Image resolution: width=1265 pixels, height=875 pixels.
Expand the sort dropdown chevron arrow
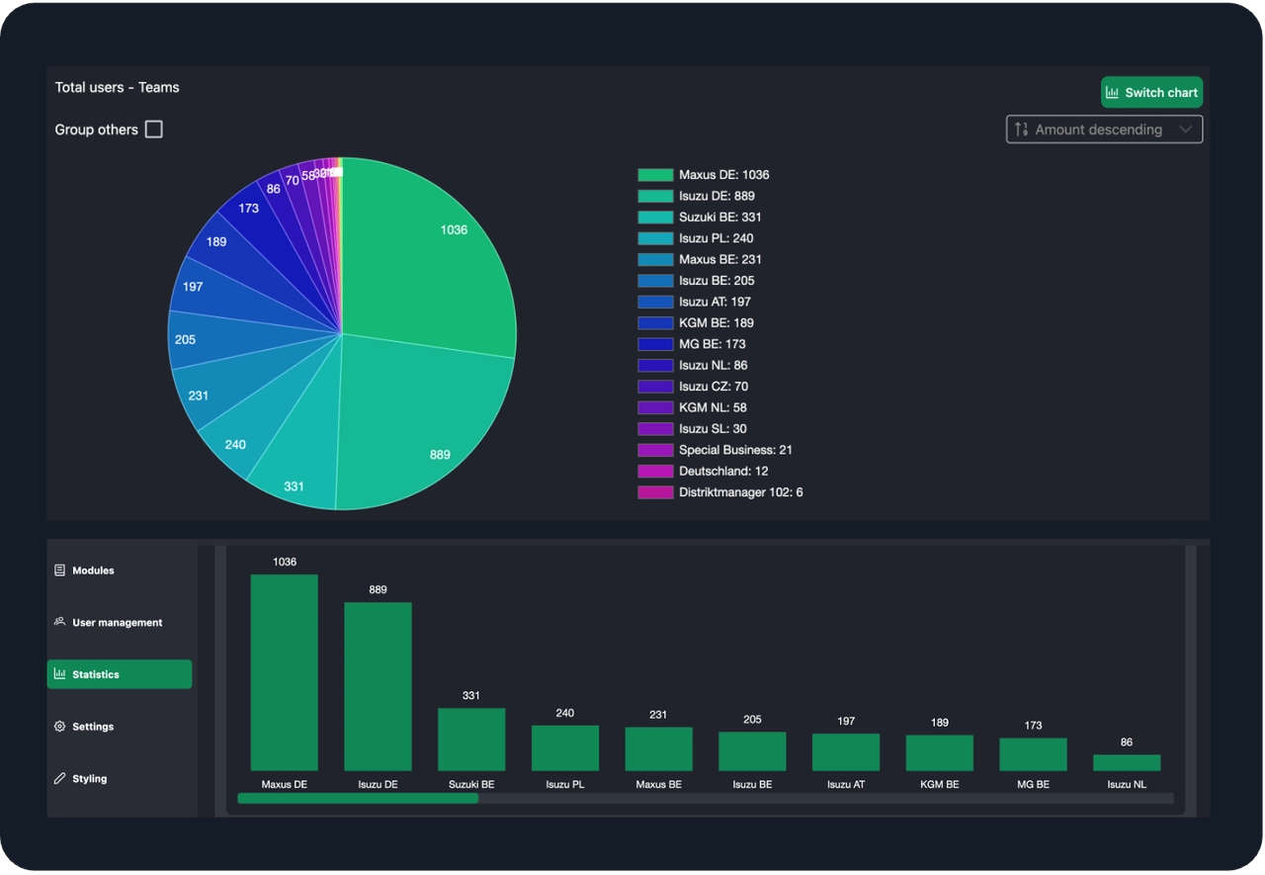[x=1186, y=130]
